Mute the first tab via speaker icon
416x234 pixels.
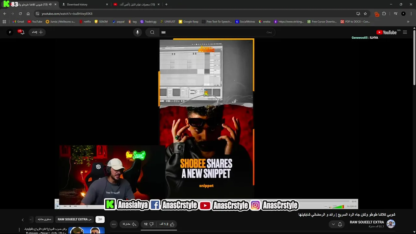pos(50,5)
